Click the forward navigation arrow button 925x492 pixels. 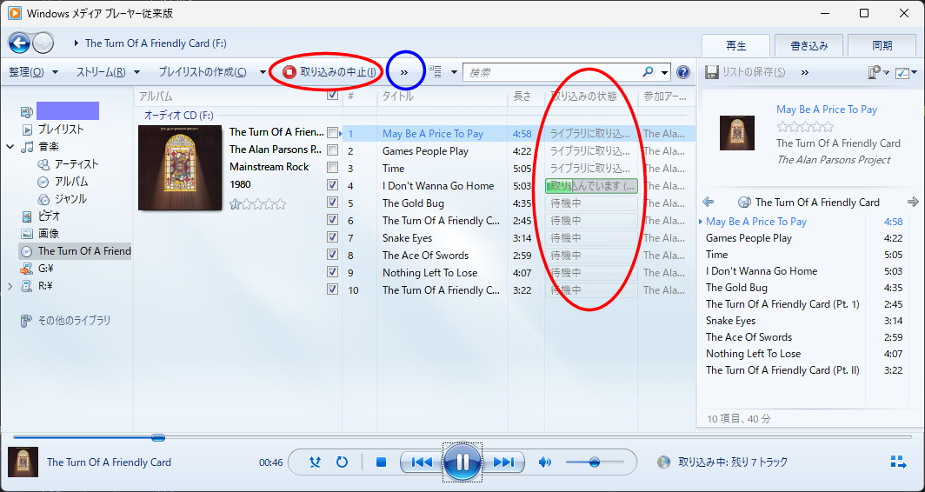pos(43,43)
